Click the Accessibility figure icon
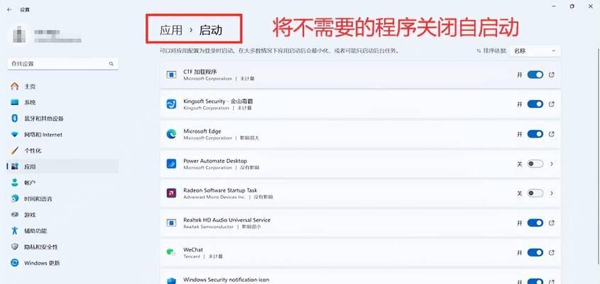Viewport: 600px width, 284px height. pyautogui.click(x=14, y=231)
